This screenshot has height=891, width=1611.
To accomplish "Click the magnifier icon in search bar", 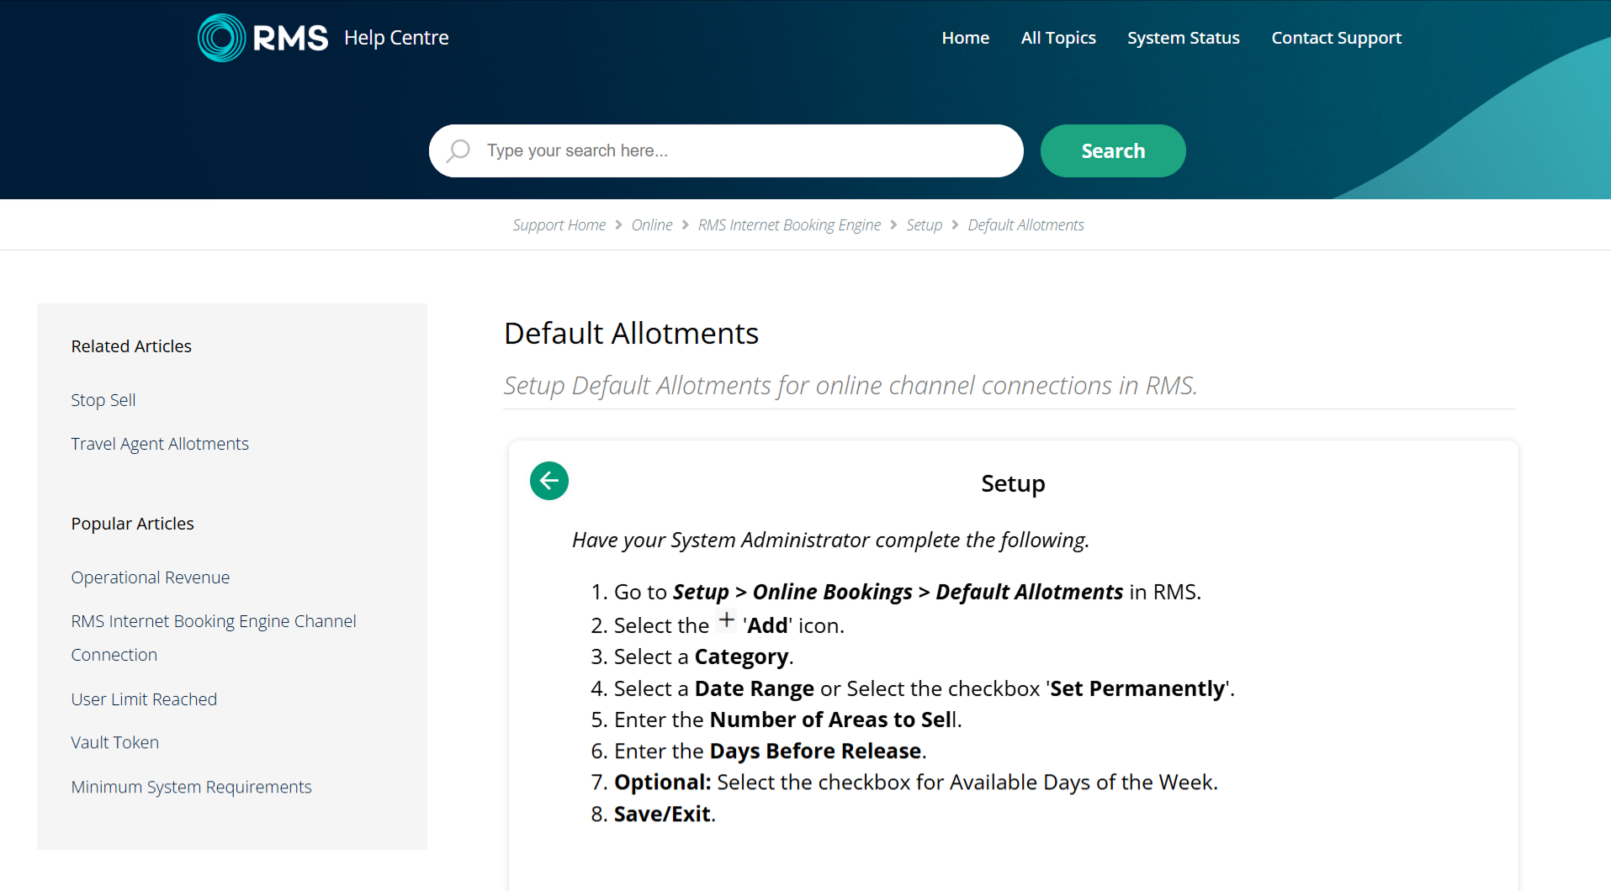I will tap(458, 150).
